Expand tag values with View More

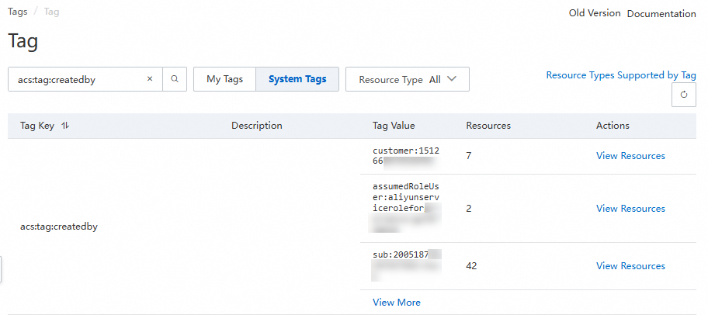coord(397,303)
